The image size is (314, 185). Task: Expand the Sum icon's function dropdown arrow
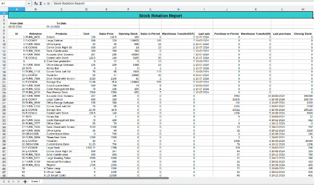coord(44,3)
